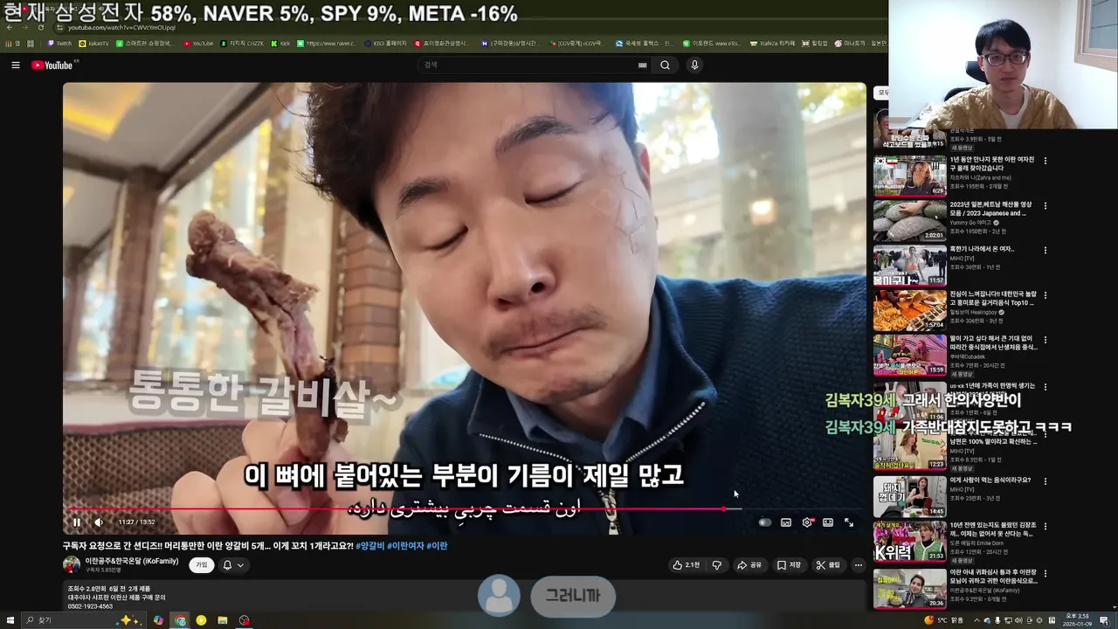
Task: Open taskbar clock showing 3:58
Action: (1075, 620)
